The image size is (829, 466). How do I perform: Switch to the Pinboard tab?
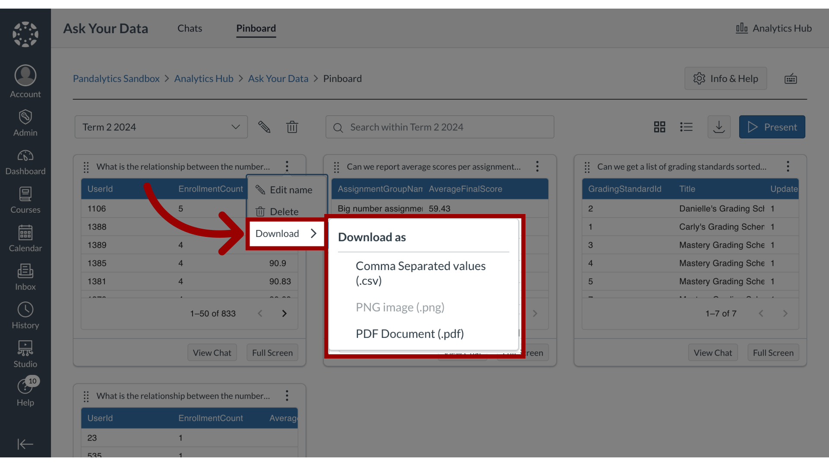click(256, 28)
